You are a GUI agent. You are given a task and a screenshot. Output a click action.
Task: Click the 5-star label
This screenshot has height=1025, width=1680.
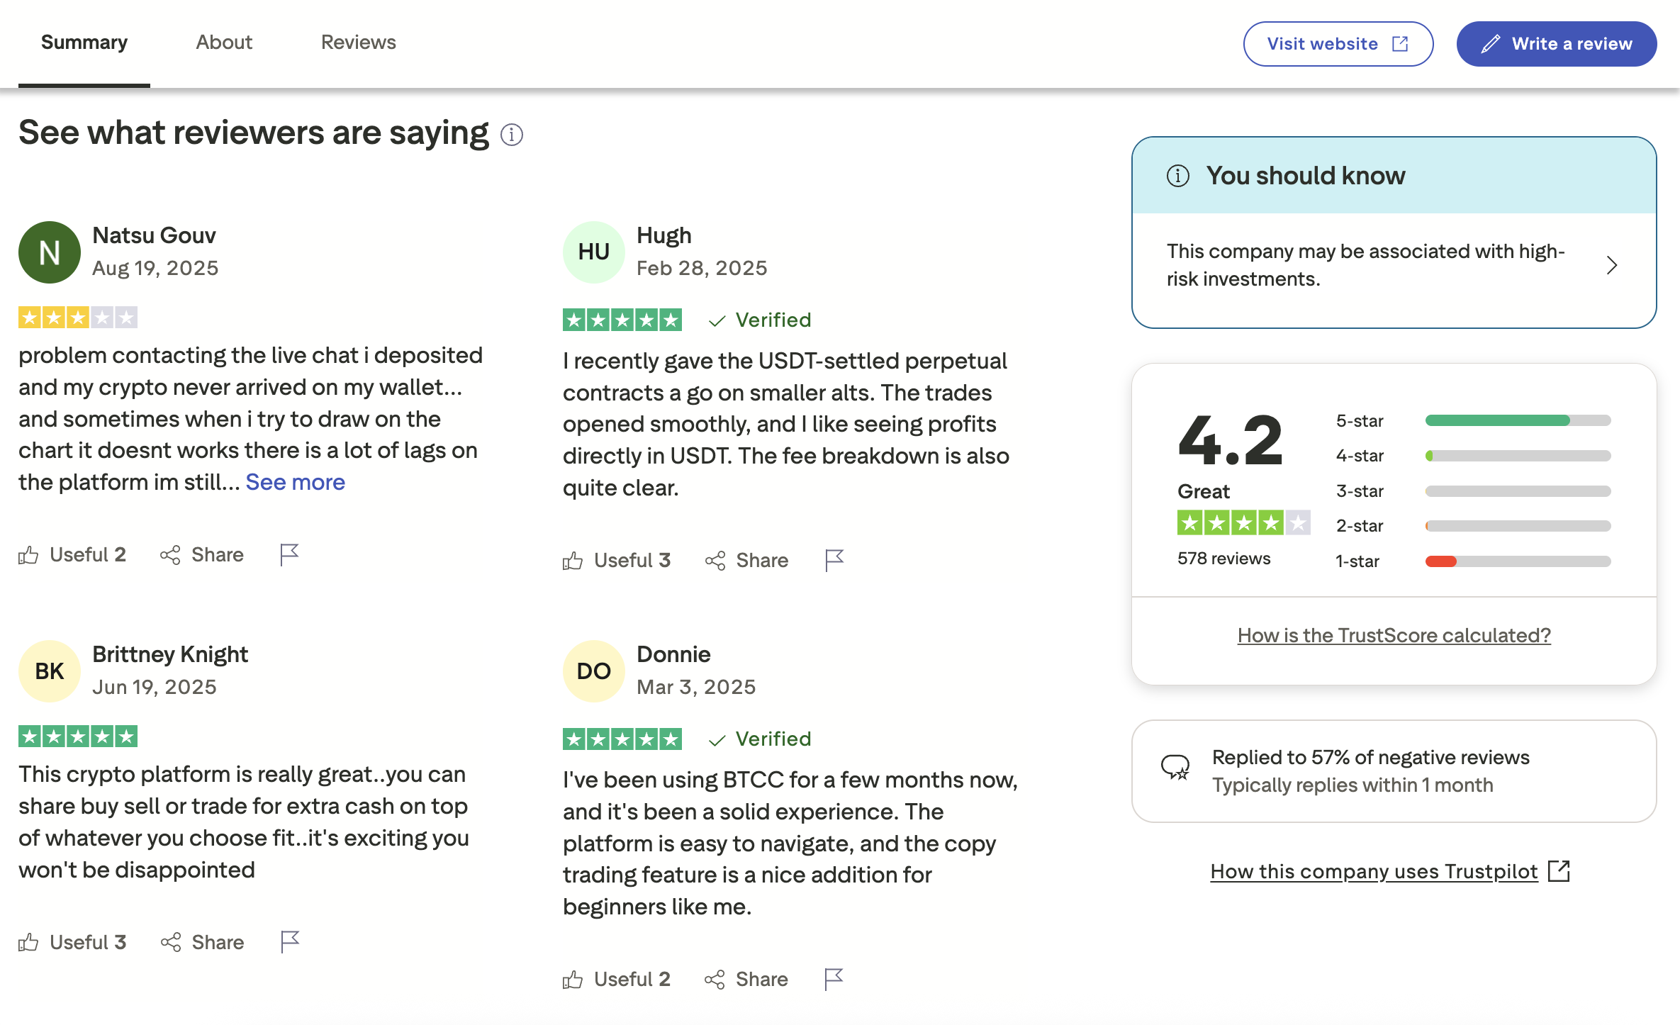[x=1360, y=421]
